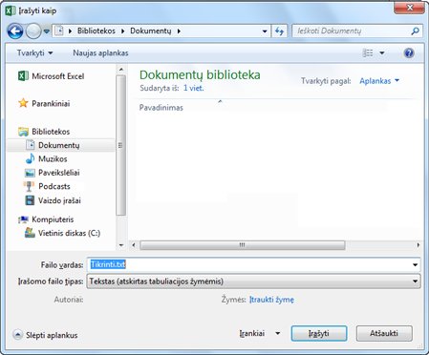Open the Aplankas arrange-by dropdown
The height and width of the screenshot is (355, 429).
[x=379, y=81]
